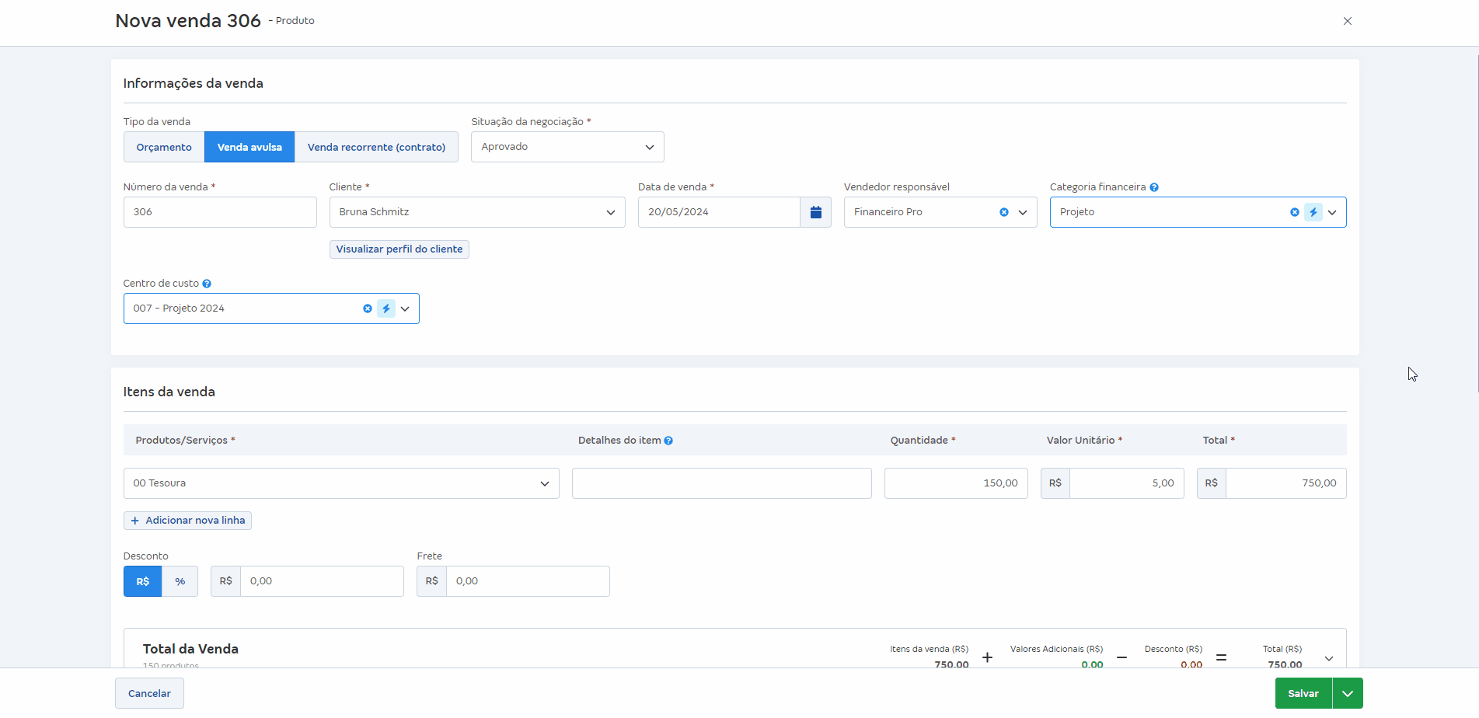Clear the Centro de custo selection
The height and width of the screenshot is (718, 1479).
tap(368, 308)
